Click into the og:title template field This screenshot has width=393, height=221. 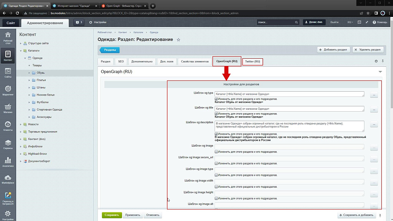pyautogui.click(x=289, y=109)
